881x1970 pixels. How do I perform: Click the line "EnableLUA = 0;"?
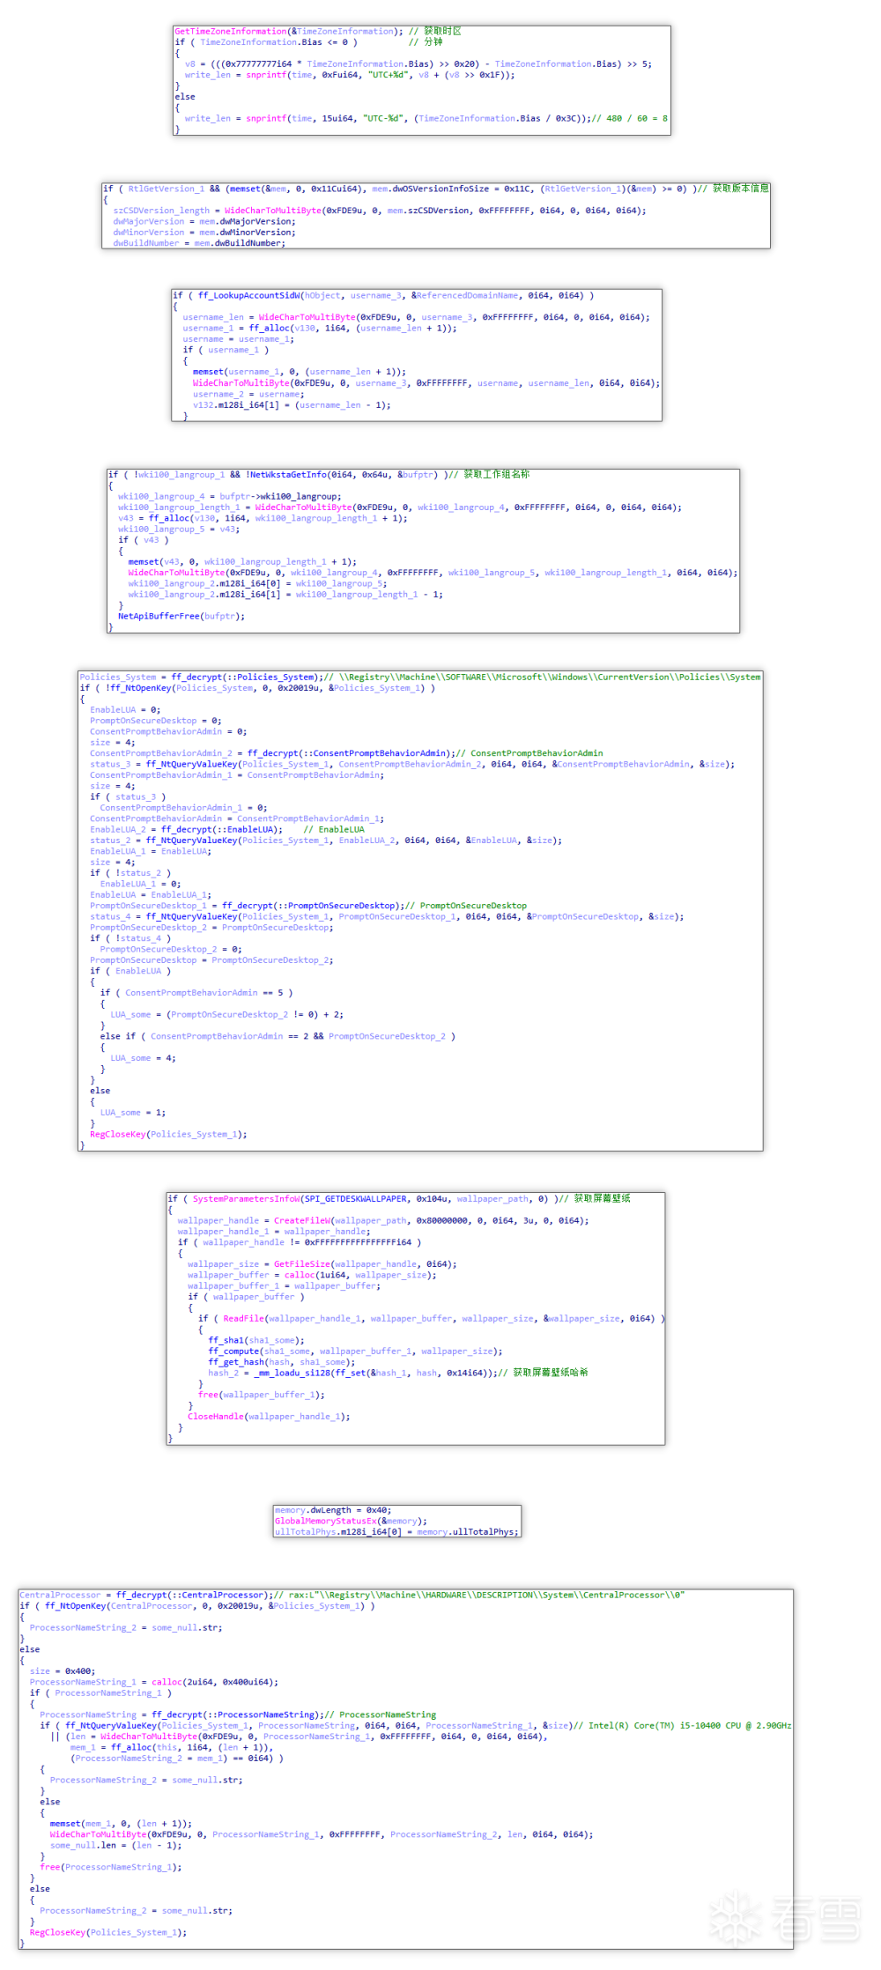[125, 710]
